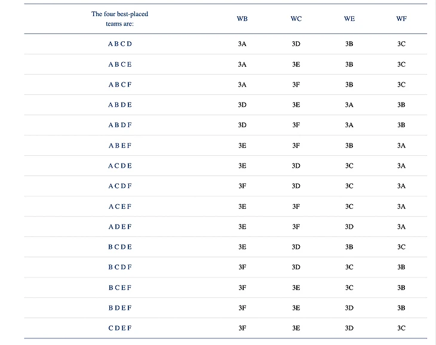The width and height of the screenshot is (436, 345).
Task: Select the A B C E combination label
Action: tap(120, 64)
